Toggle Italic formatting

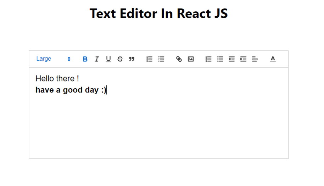tap(97, 59)
